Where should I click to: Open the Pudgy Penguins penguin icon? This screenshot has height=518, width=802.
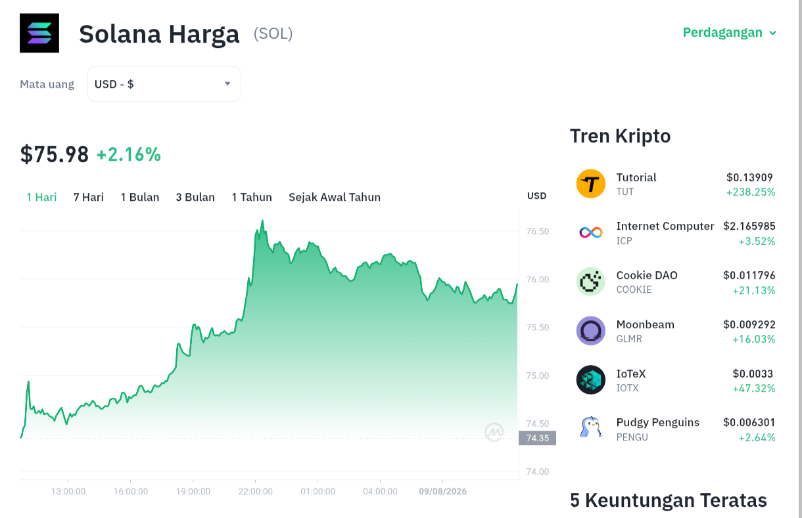pyautogui.click(x=590, y=427)
